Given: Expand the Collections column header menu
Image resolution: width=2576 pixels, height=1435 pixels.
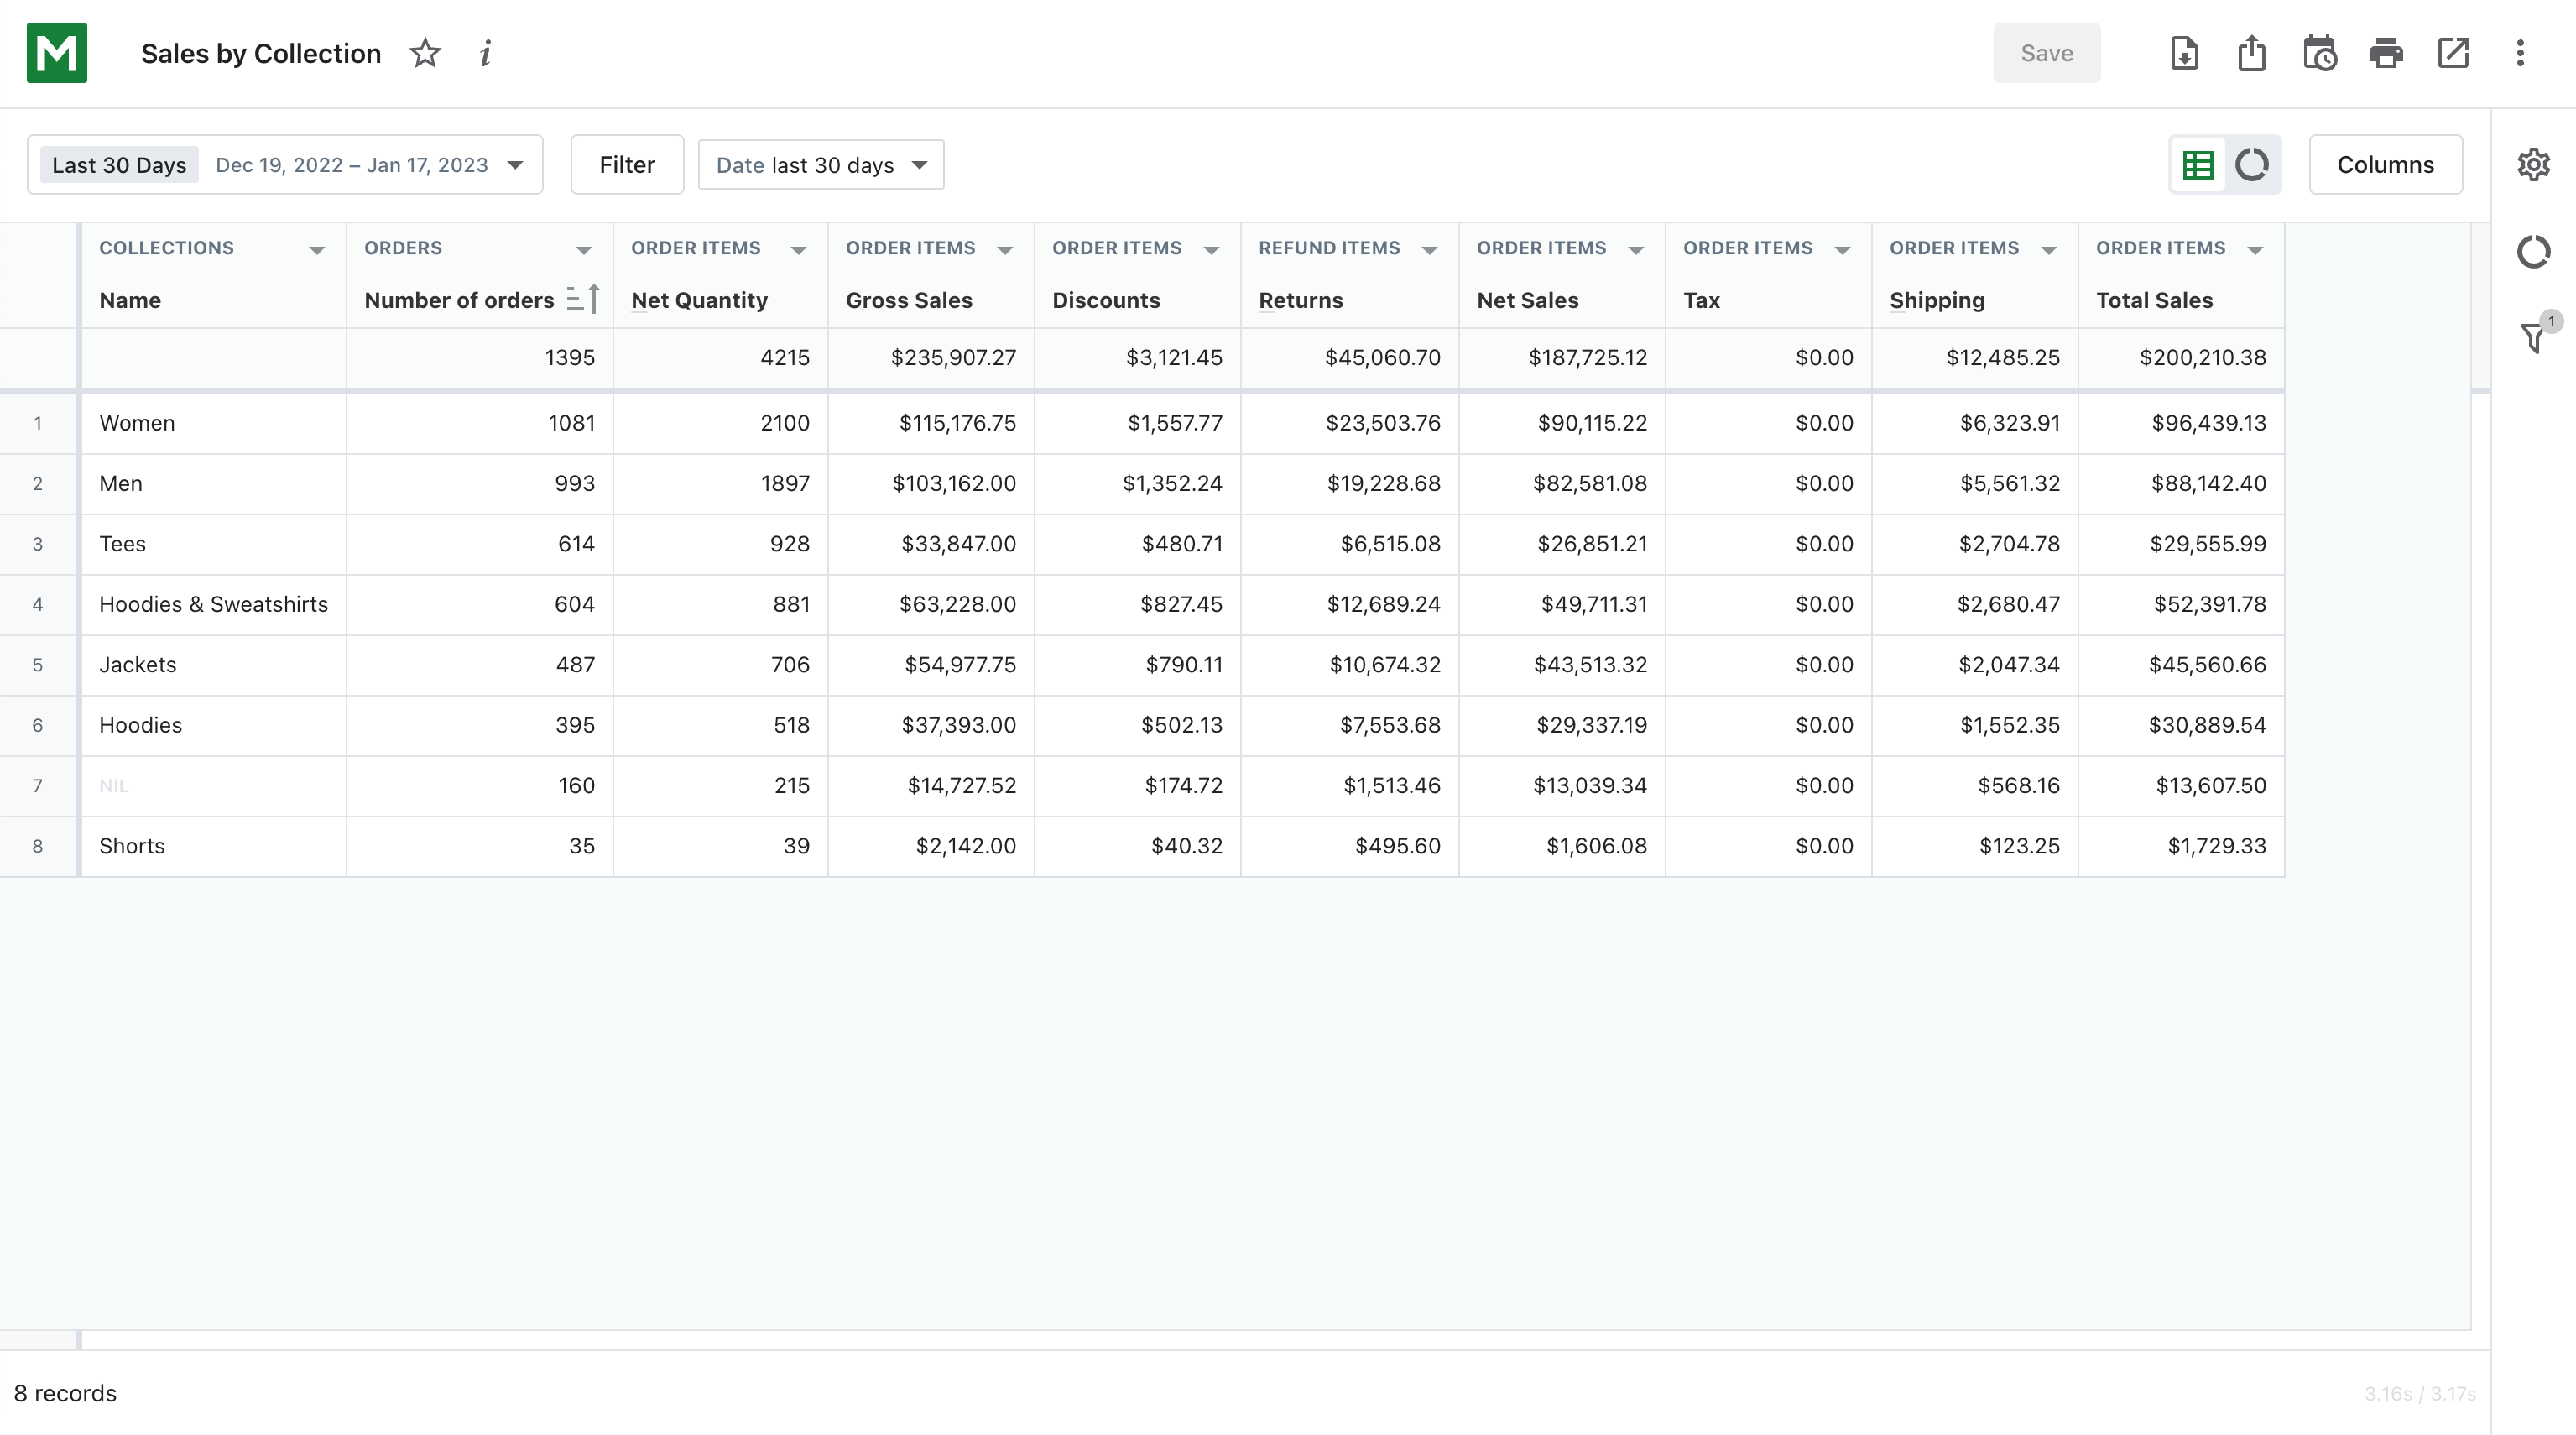Looking at the screenshot, I should click(316, 248).
